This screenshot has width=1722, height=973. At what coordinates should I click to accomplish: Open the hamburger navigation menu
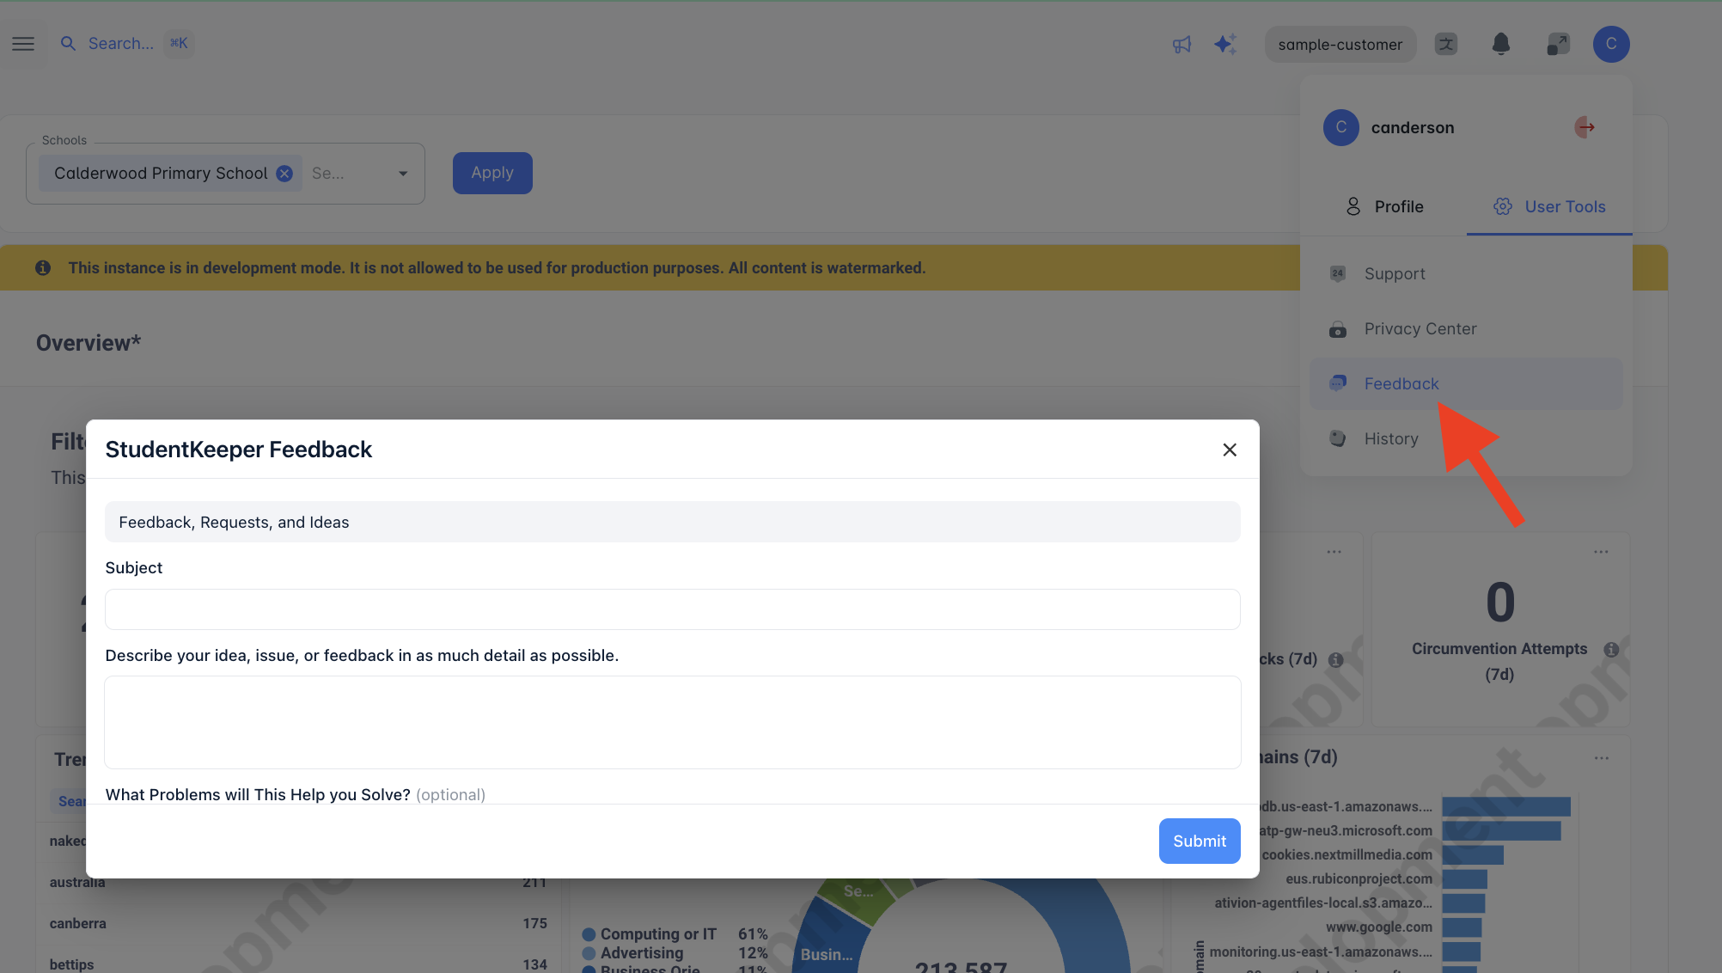(23, 44)
